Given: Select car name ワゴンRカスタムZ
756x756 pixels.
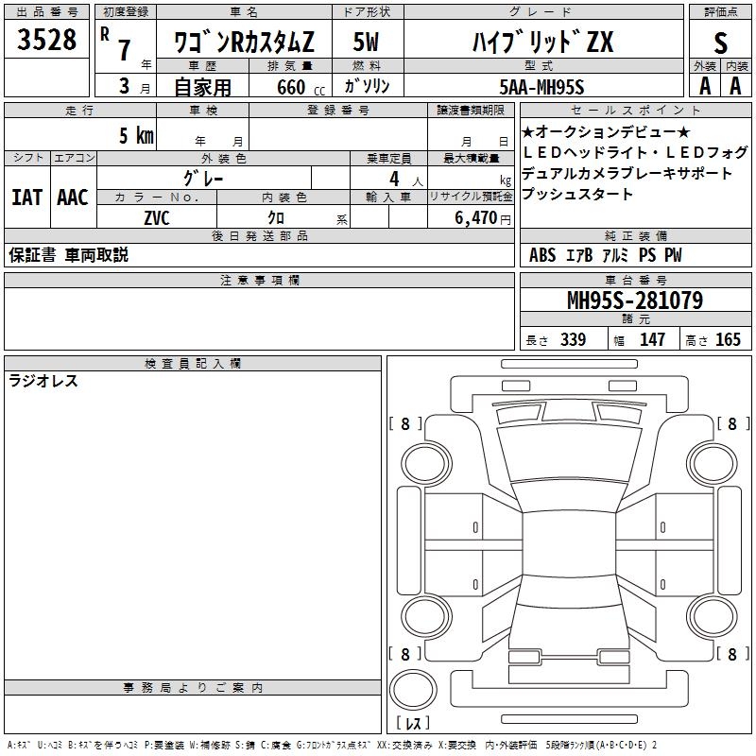Looking at the screenshot, I should (x=244, y=42).
